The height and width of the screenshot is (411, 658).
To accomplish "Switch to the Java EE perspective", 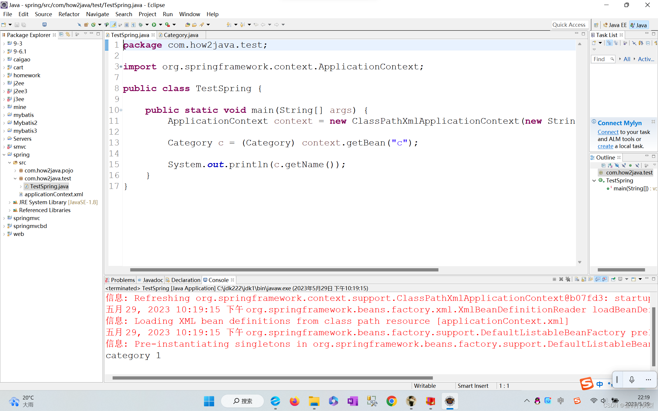I will click(615, 25).
